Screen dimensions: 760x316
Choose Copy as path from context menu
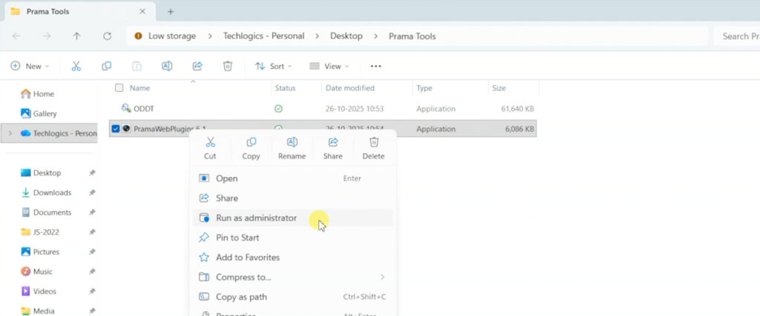coord(241,297)
